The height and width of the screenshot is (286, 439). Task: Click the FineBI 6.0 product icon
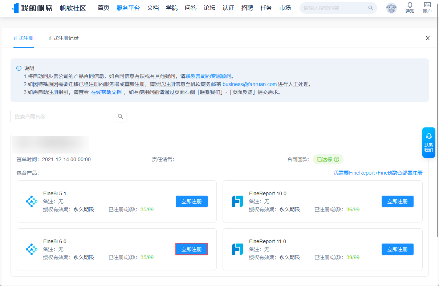click(x=32, y=249)
